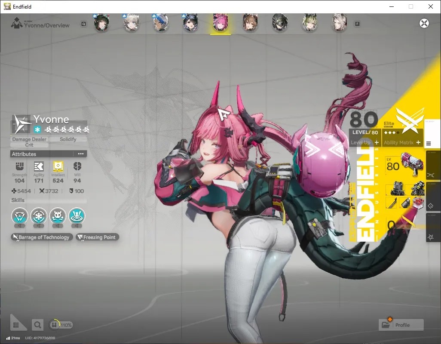Select the blue-haired third character portrait
Image resolution: width=441 pixels, height=344 pixels.
161,23
